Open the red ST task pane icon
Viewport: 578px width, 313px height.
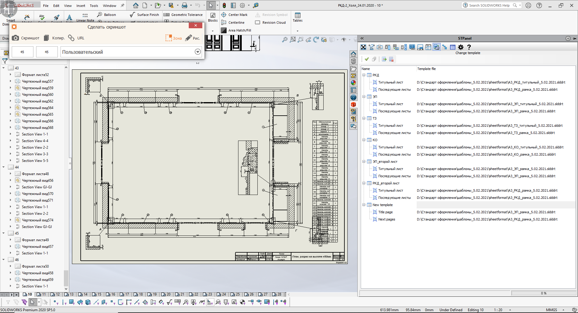pyautogui.click(x=353, y=105)
